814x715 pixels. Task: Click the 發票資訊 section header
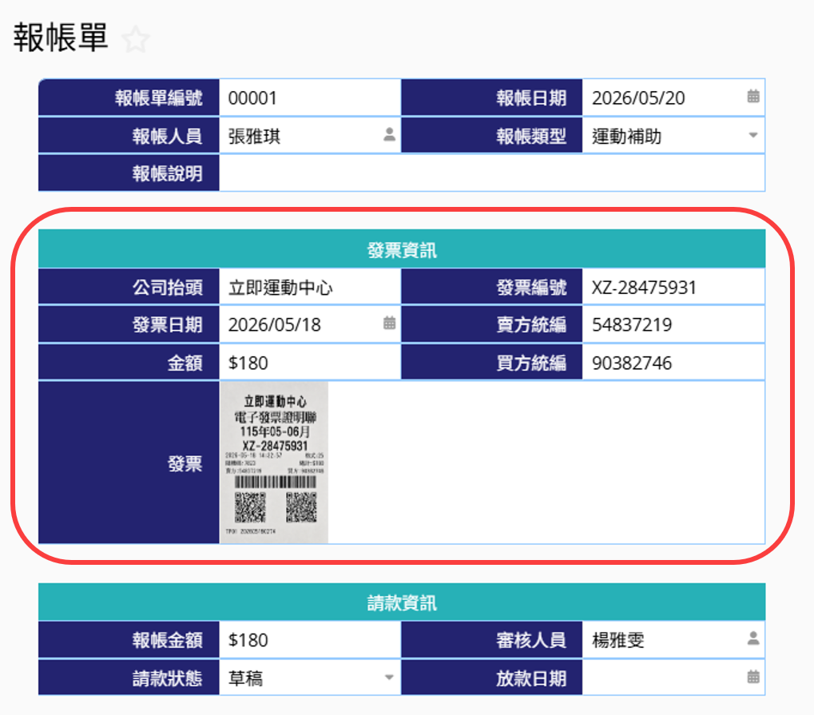pyautogui.click(x=402, y=249)
